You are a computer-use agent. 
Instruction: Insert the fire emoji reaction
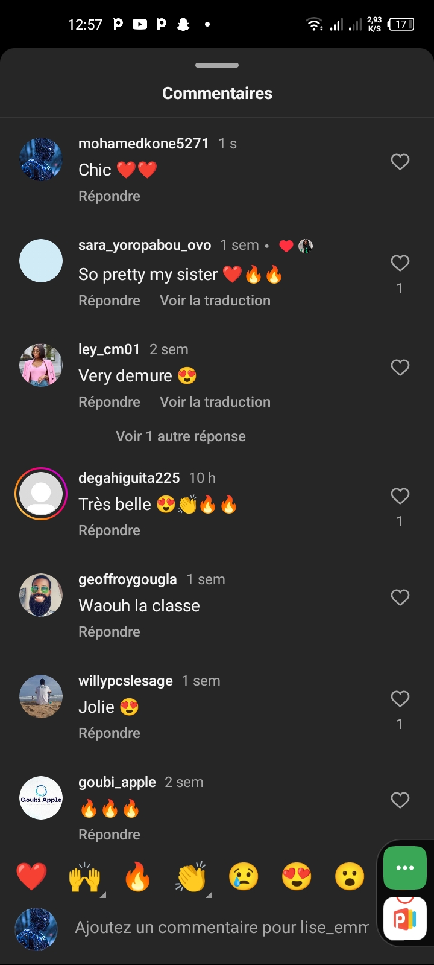coord(137,877)
